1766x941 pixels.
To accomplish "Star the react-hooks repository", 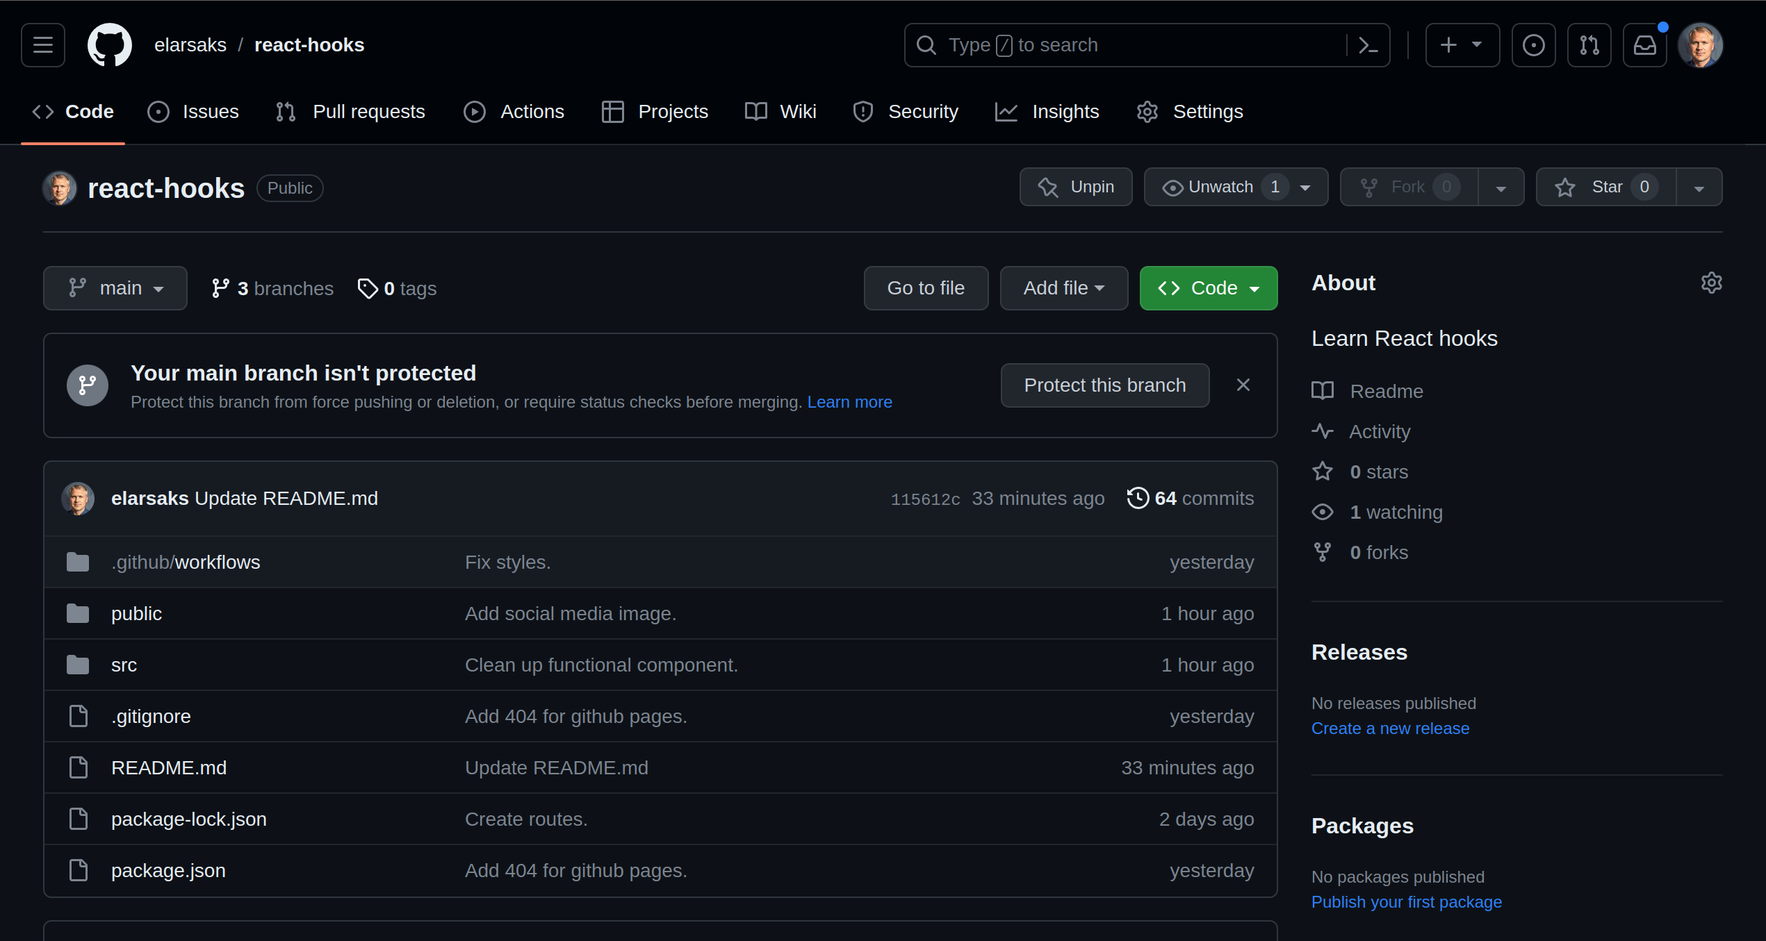I will [x=1606, y=187].
